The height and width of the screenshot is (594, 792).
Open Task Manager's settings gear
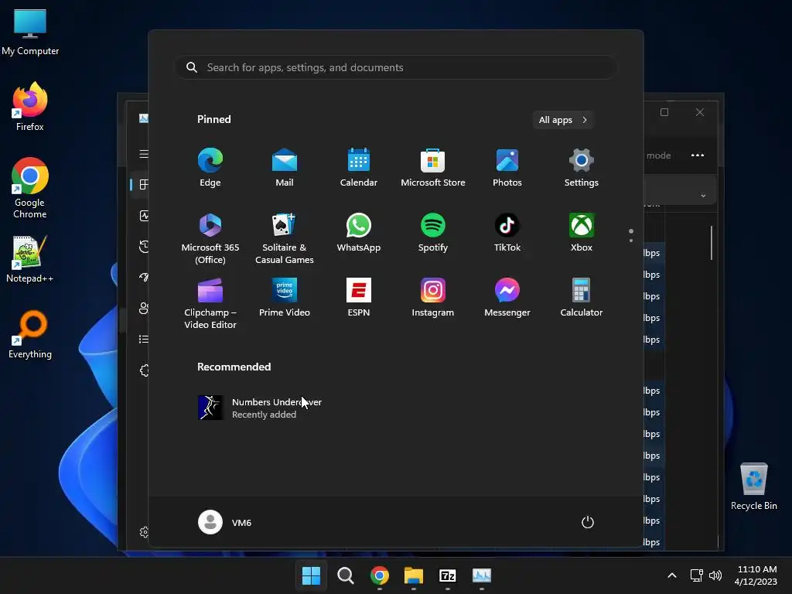[x=144, y=532]
